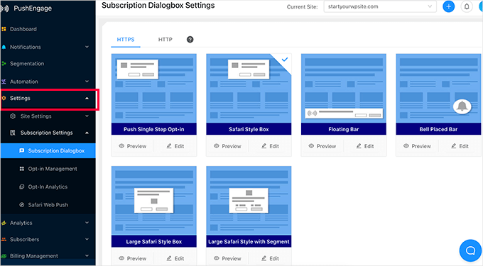Expand the Subscribers menu chevron
Viewport: 483px width, 266px height.
pos(87,239)
